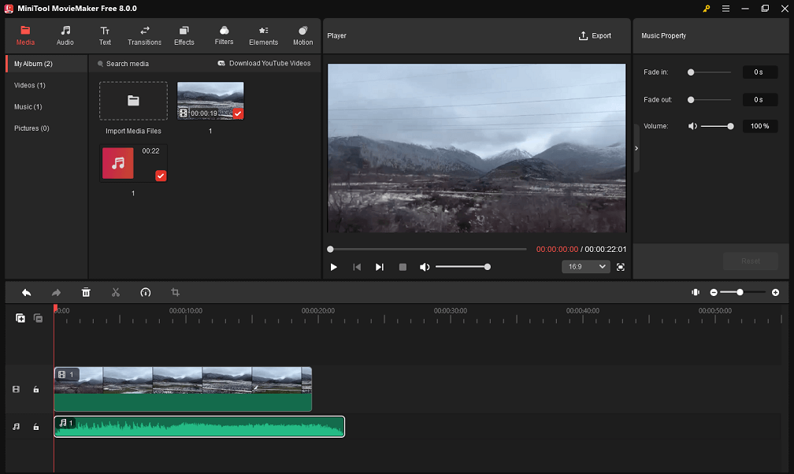
Task: Adjust the Fade in slider
Action: (710, 72)
